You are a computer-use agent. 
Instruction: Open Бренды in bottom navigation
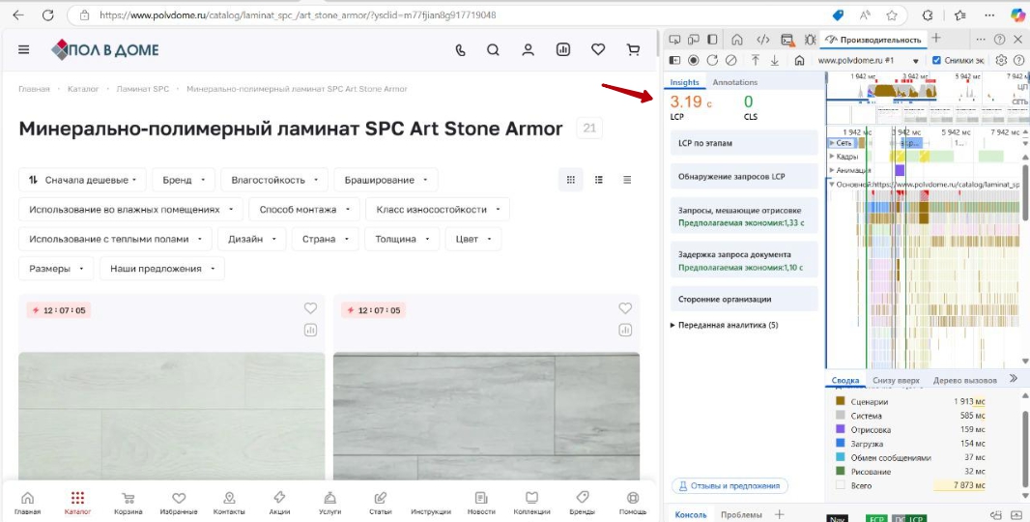582,503
